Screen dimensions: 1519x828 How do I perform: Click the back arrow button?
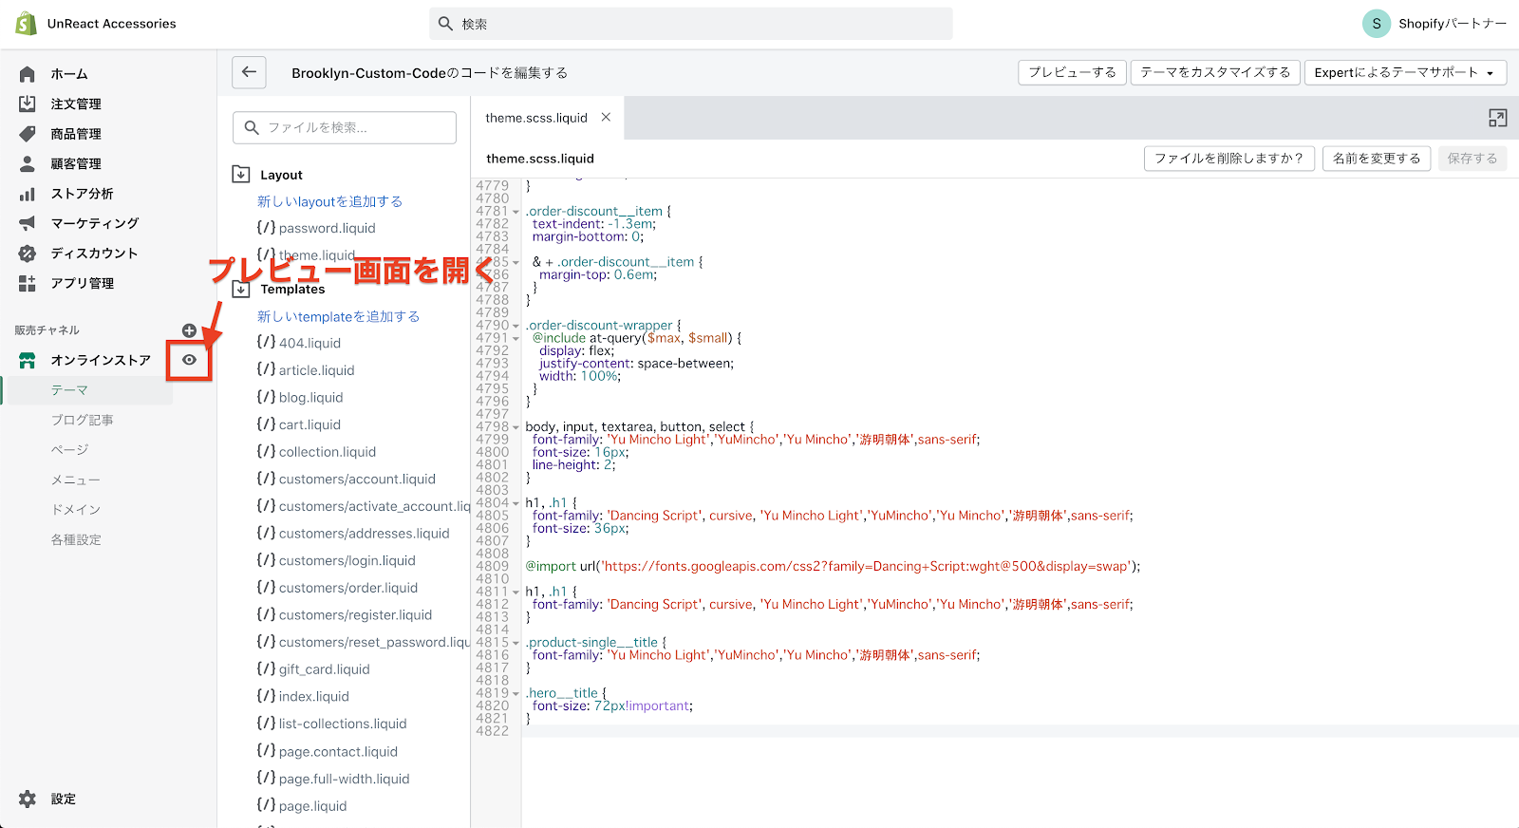pos(249,72)
